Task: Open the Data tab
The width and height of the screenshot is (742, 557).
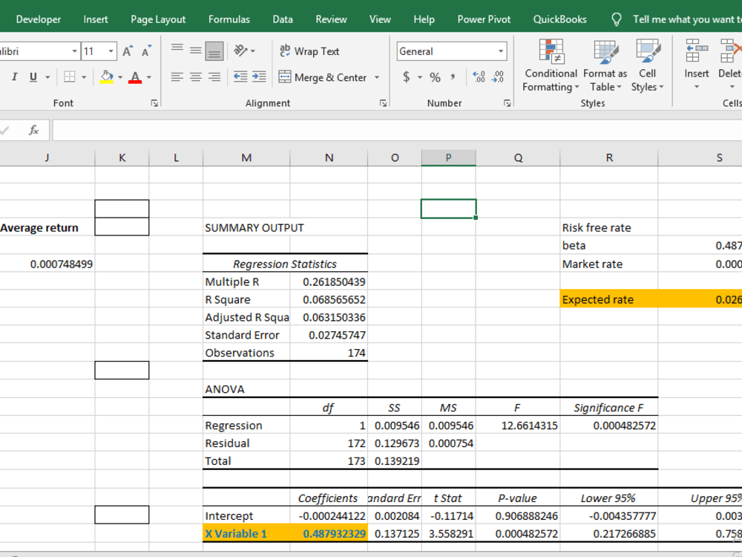Action: 283,19
